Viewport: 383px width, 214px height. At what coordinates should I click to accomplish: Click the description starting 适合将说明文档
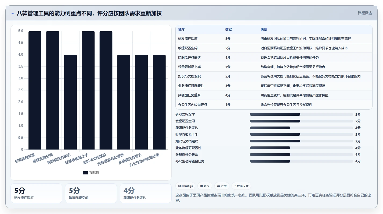coord(310,76)
